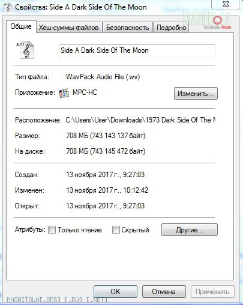Viewport: 243px width, 305px height.
Task: Confirm with the OK button
Action: click(x=115, y=291)
